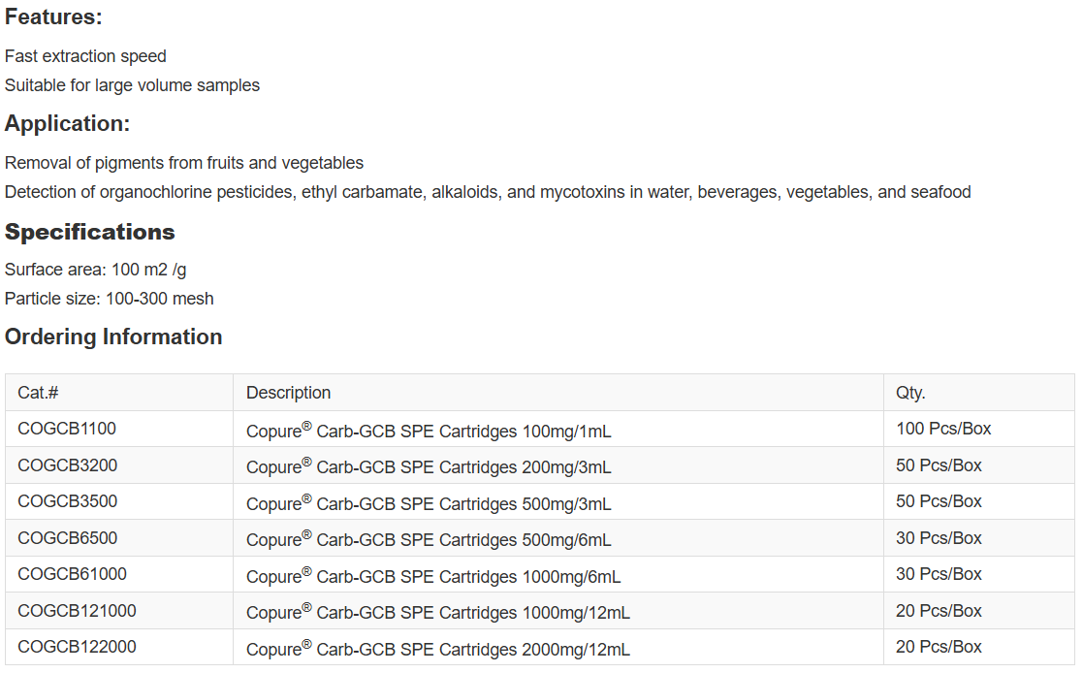Click 'Removal of pigments from fruits' line
1083x673 pixels.
184,163
